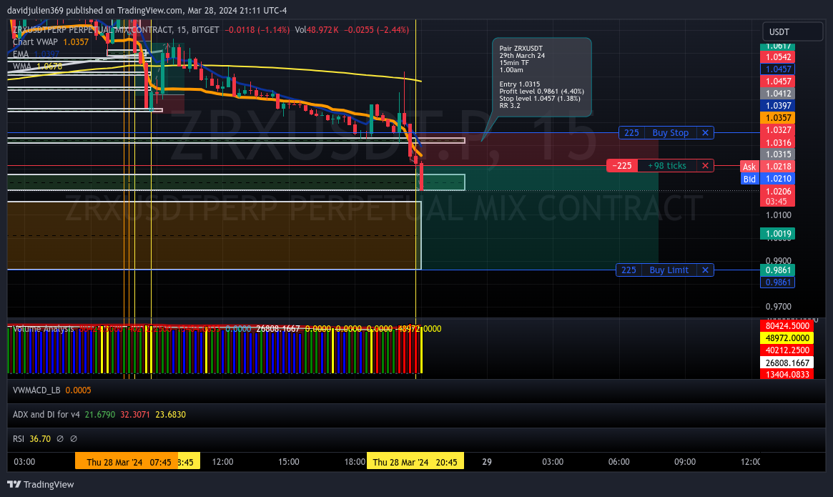Click the 1.0218 ask price value
The image size is (833, 497).
tap(778, 167)
